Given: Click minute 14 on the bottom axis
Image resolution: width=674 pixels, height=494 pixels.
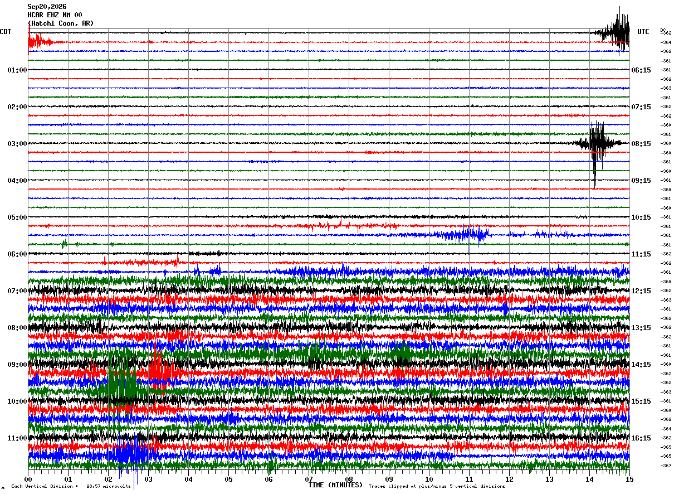Looking at the screenshot, I should (589, 479).
